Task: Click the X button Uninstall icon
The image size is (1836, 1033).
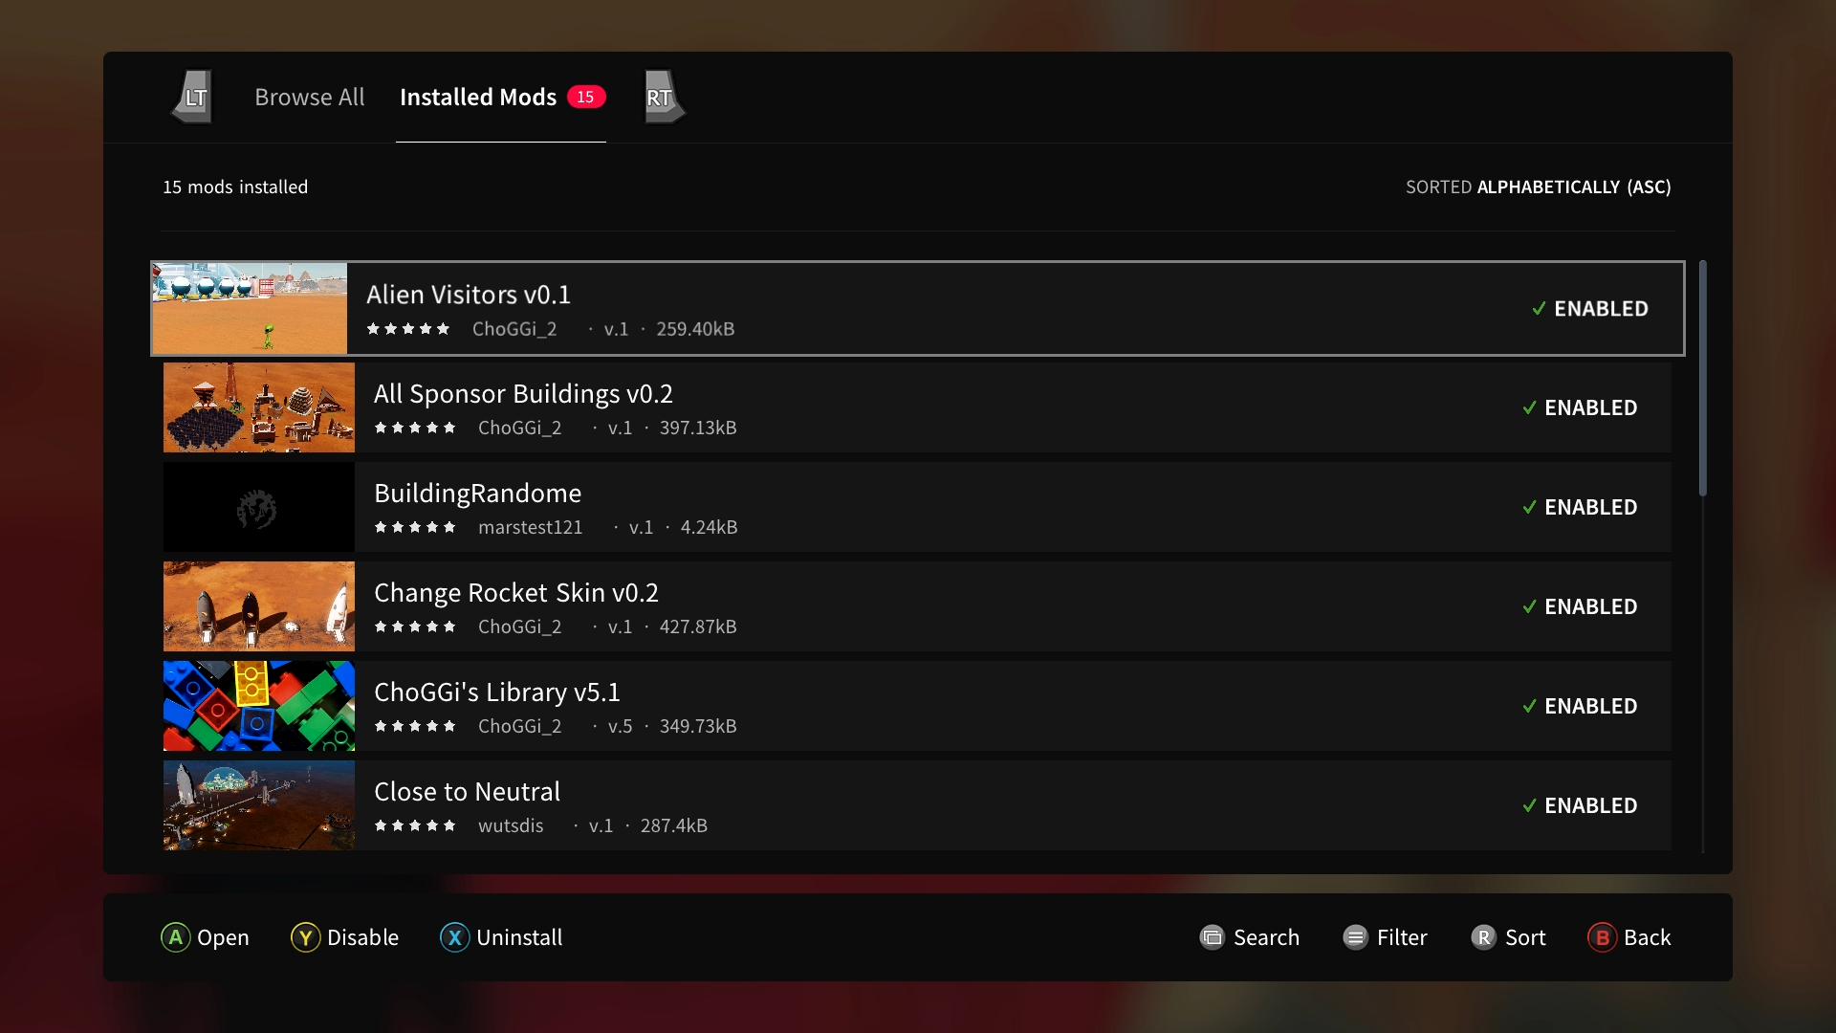Action: (452, 937)
